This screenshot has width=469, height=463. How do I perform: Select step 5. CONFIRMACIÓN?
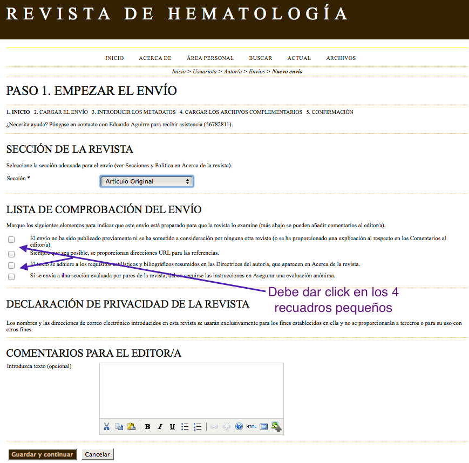click(330, 112)
